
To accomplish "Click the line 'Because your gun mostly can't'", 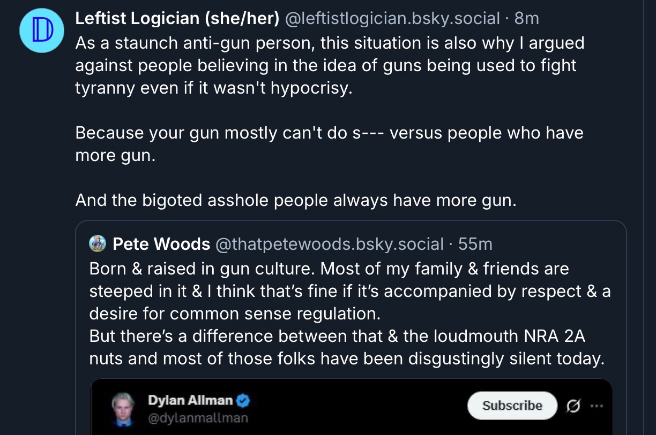I will pyautogui.click(x=329, y=133).
